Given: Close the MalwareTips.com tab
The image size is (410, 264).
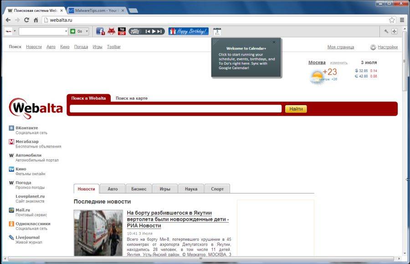Looking at the screenshot, I should (x=123, y=11).
